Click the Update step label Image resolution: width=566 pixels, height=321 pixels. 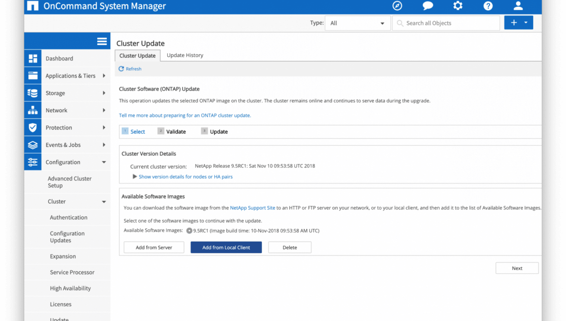219,132
